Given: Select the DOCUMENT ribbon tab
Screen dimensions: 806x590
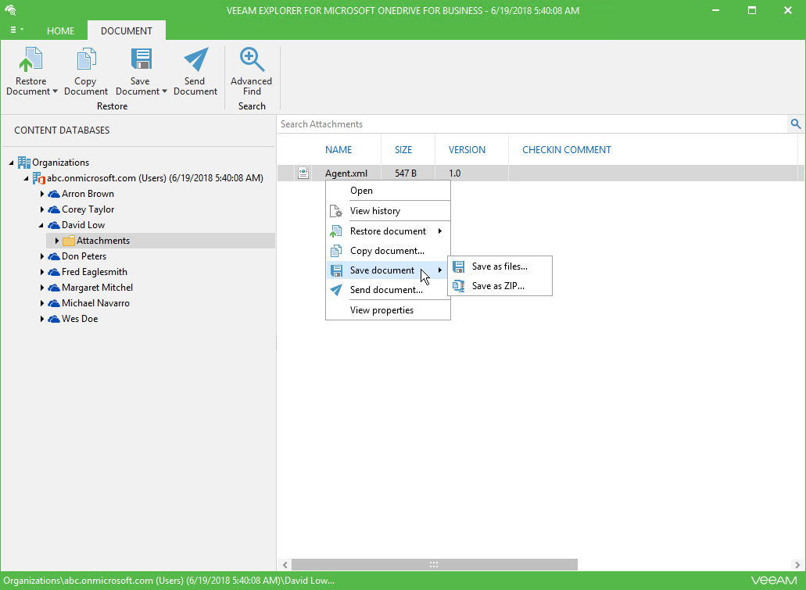Looking at the screenshot, I should point(127,30).
